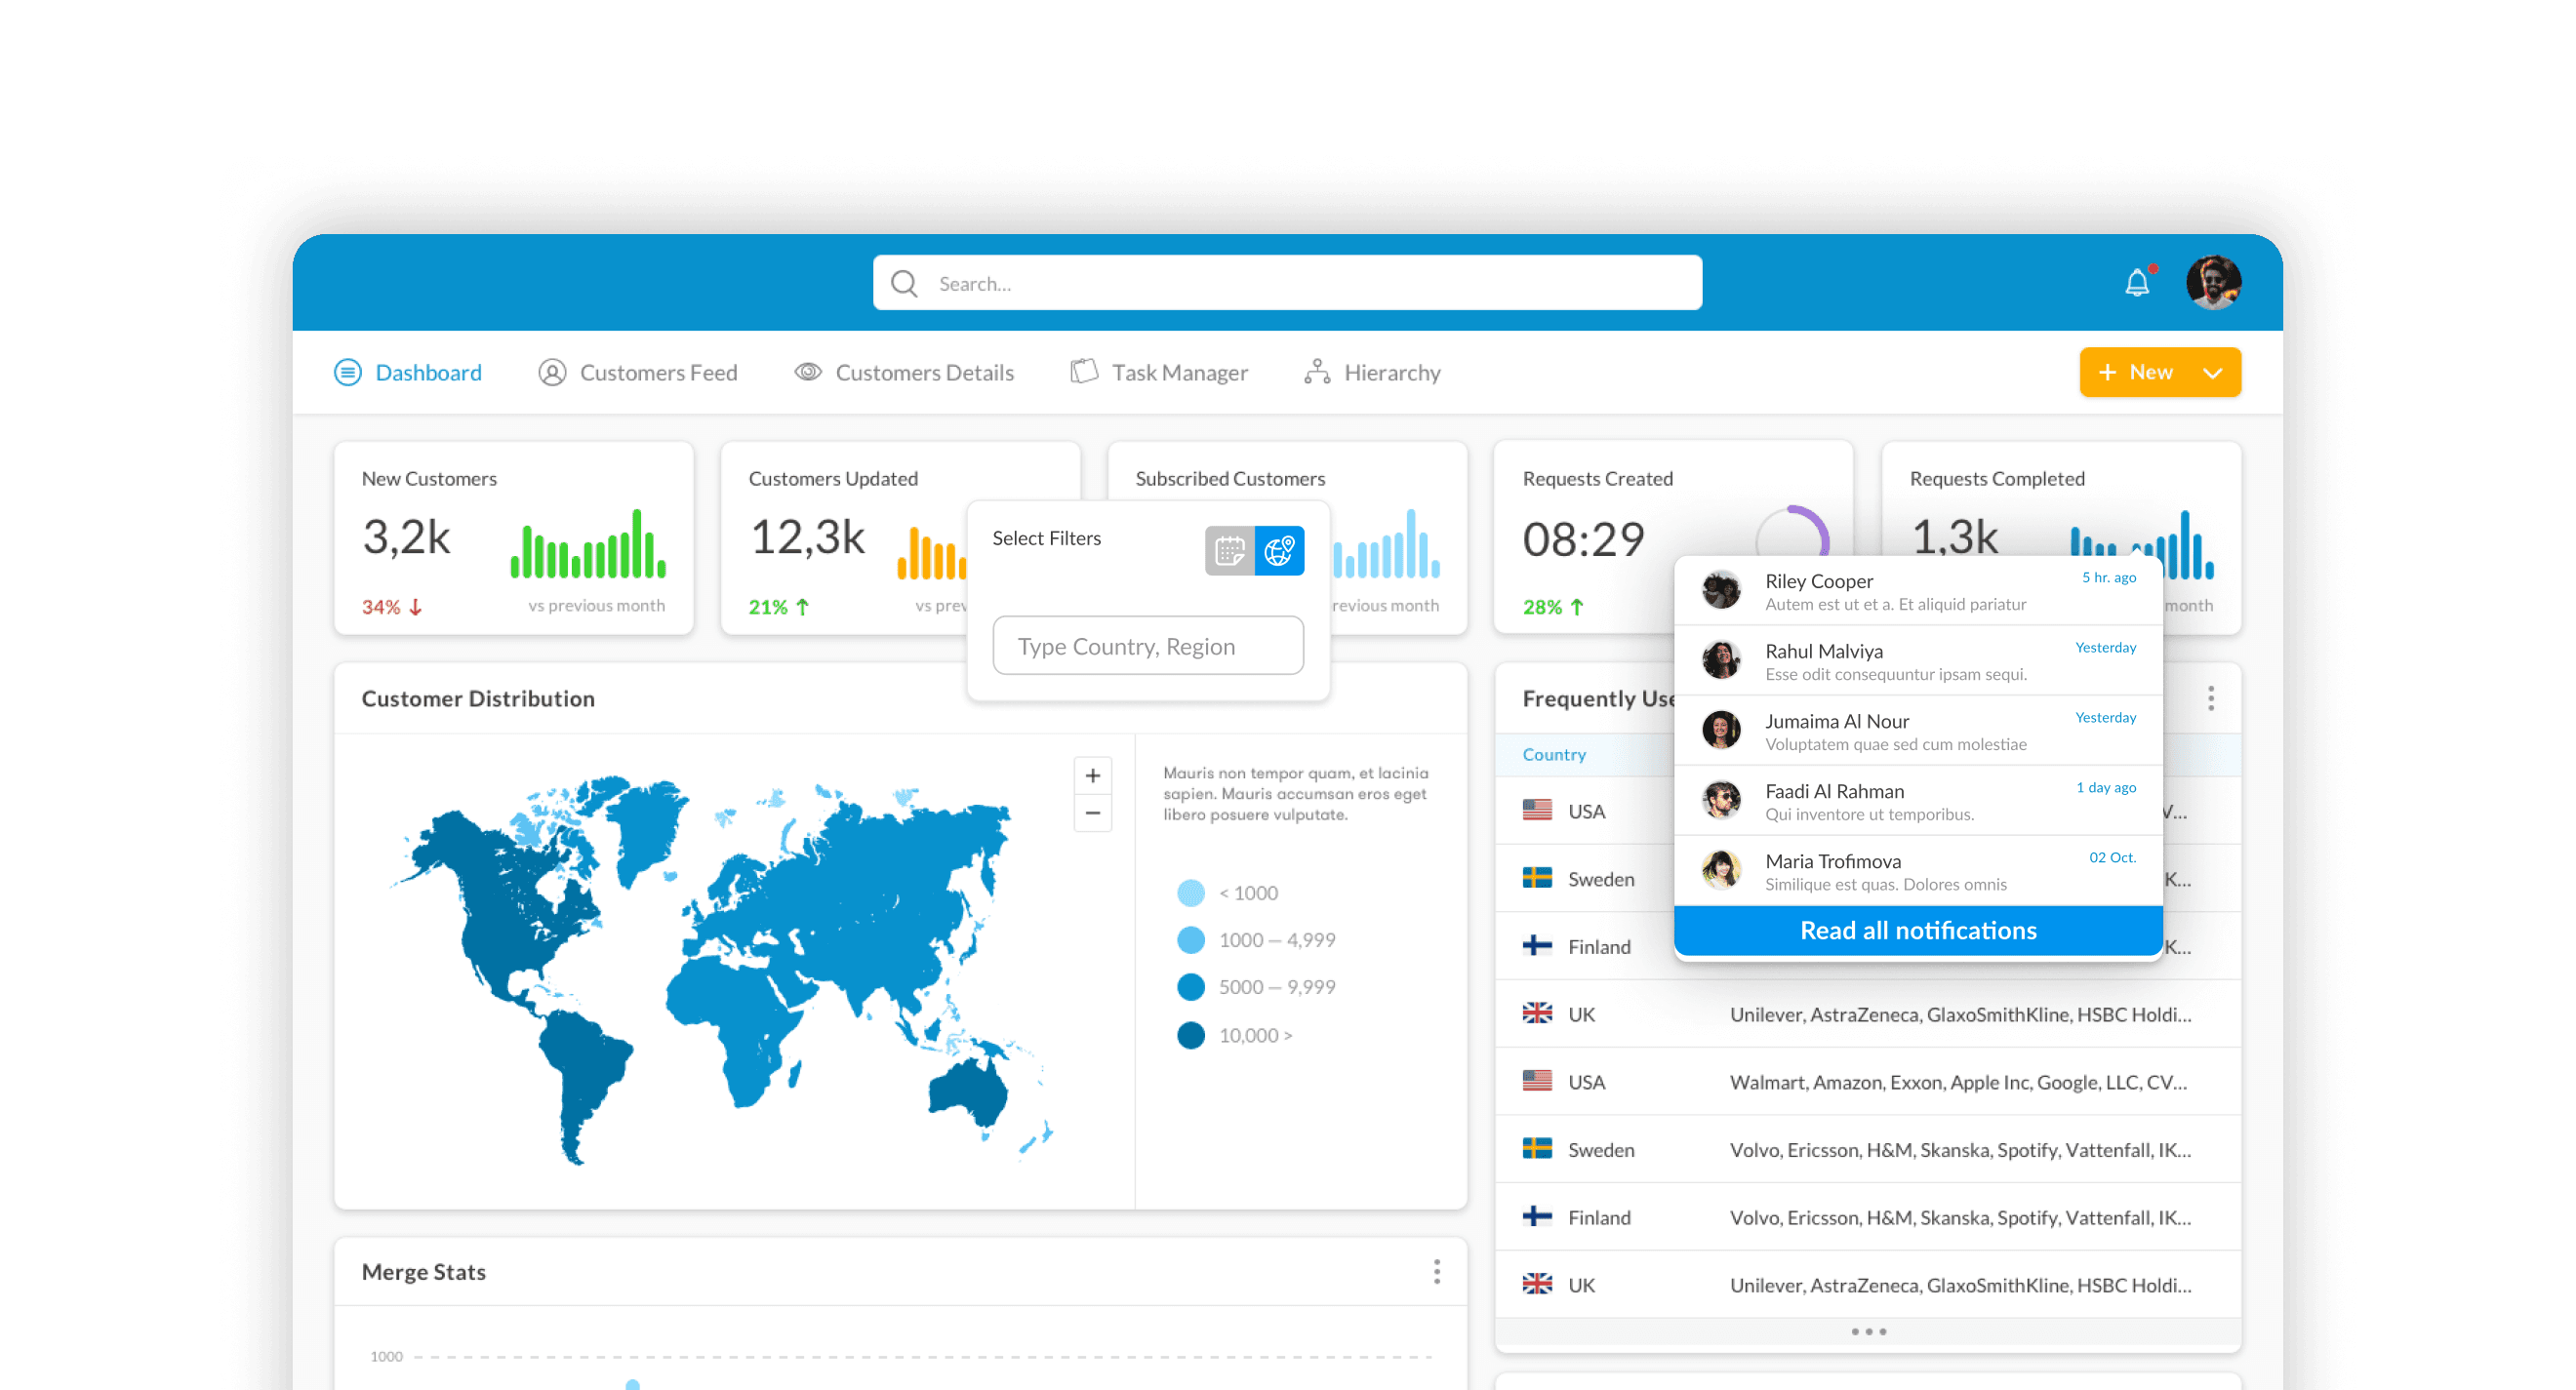Click the Type Country, Region field

click(x=1147, y=646)
